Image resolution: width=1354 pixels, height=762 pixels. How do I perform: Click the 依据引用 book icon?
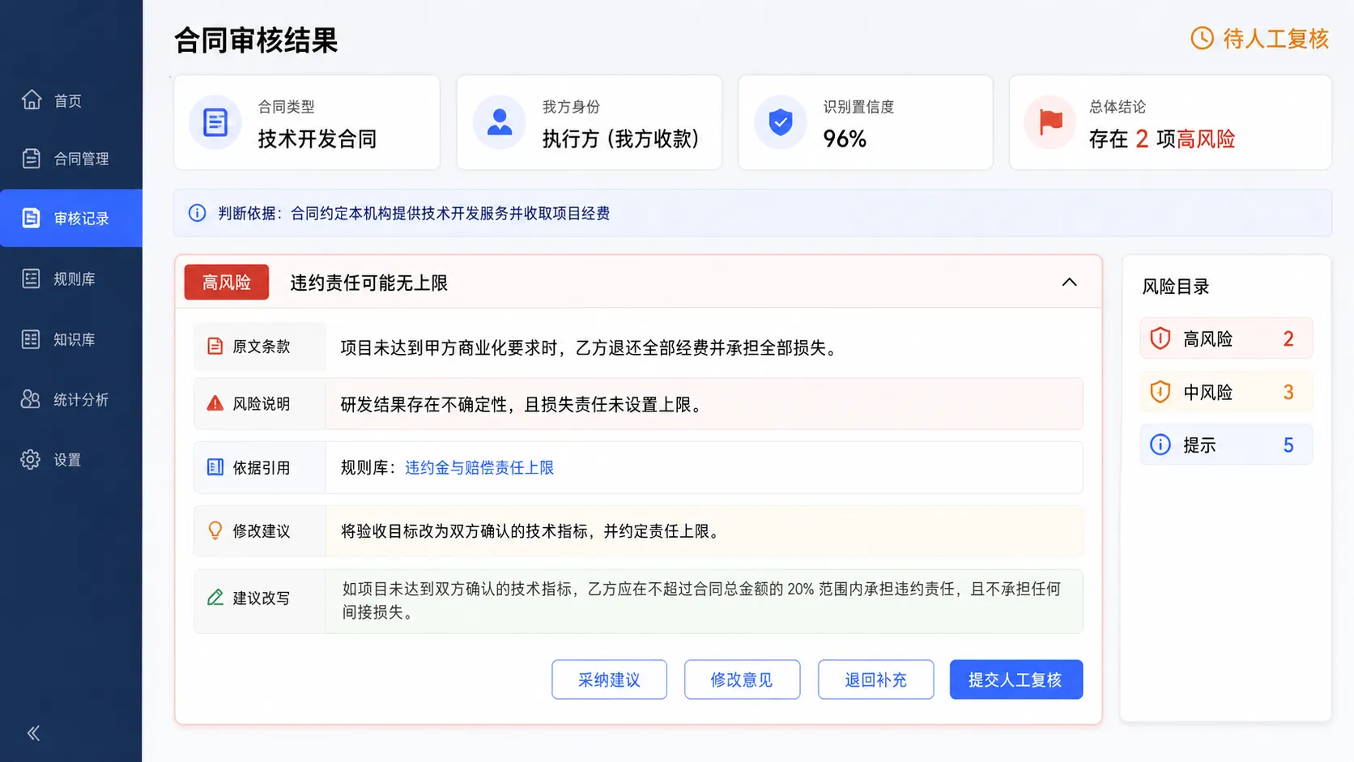[x=215, y=467]
